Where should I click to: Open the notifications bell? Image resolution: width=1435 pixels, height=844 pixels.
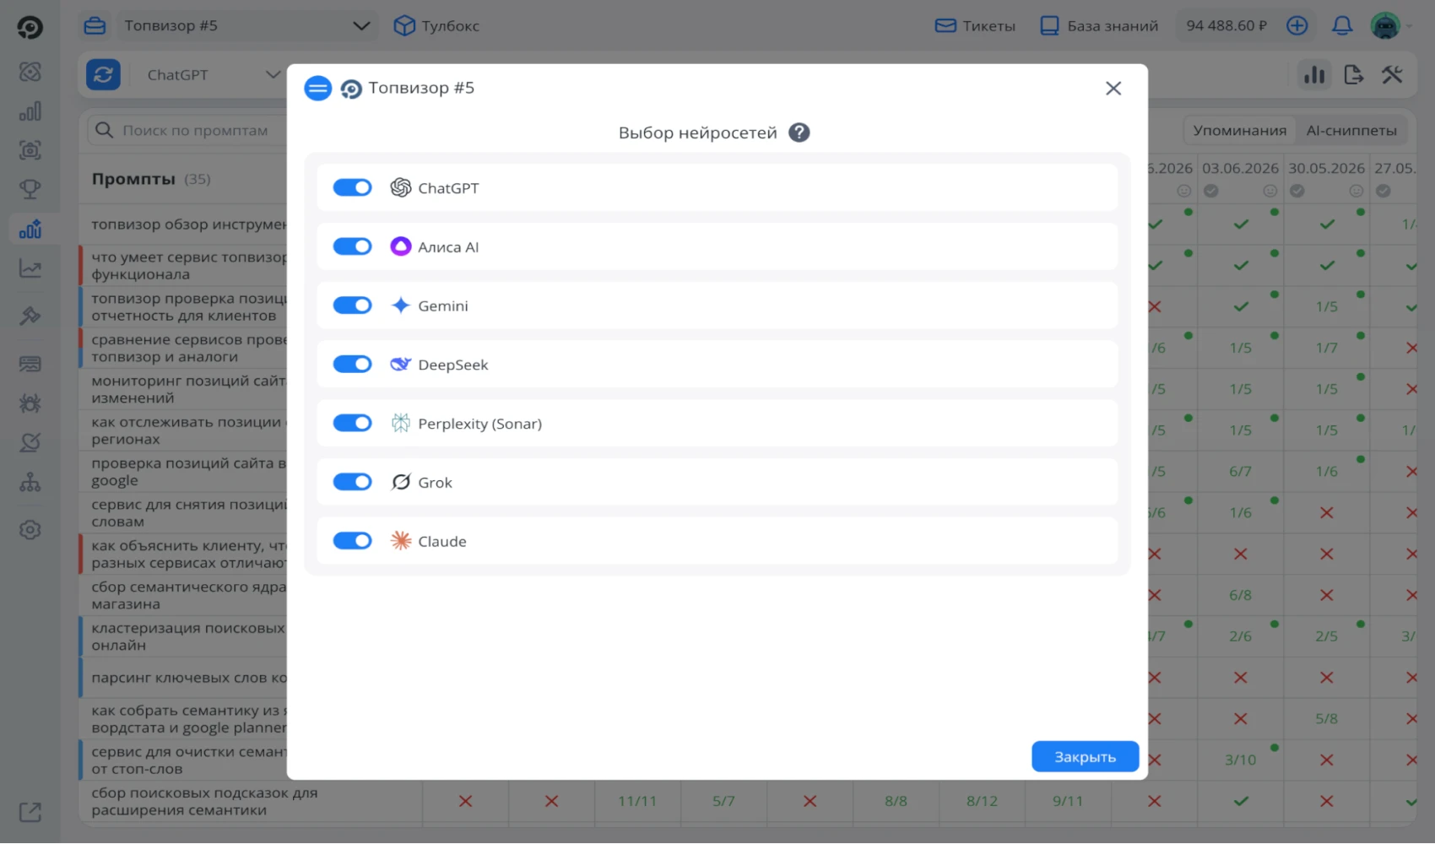[x=1341, y=25]
